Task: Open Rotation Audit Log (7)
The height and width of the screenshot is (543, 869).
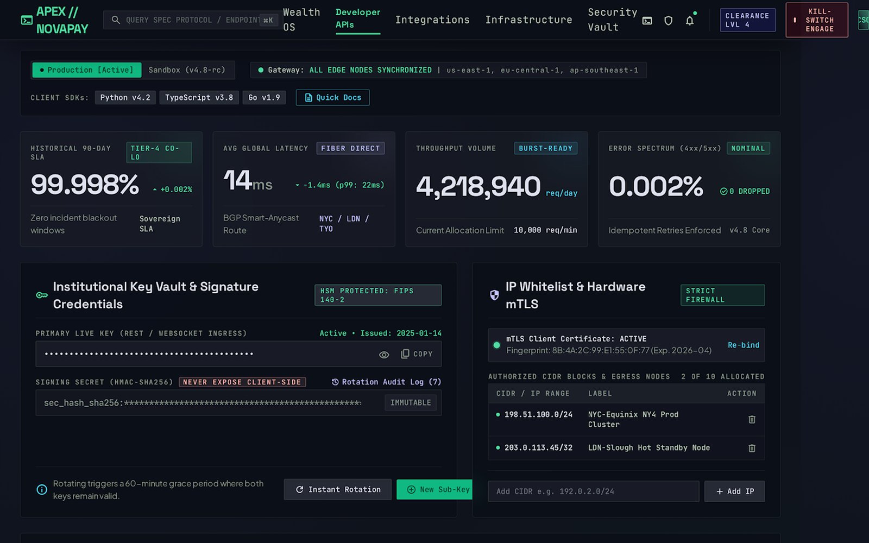Action: point(386,382)
